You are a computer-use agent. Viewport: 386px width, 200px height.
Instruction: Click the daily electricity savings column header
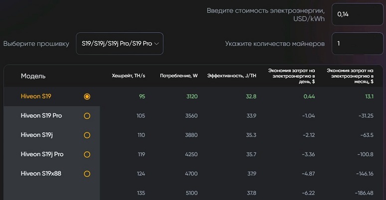[291, 76]
